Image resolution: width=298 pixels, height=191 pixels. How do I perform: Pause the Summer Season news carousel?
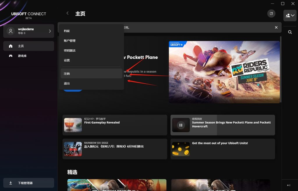click(181, 125)
